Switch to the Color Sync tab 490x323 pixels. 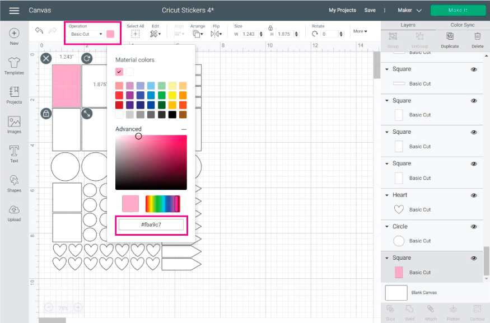point(463,25)
